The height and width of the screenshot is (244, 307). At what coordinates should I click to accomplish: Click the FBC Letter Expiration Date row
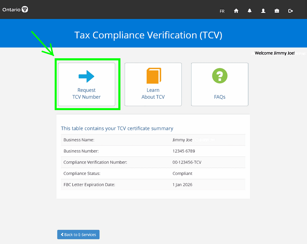153,185
